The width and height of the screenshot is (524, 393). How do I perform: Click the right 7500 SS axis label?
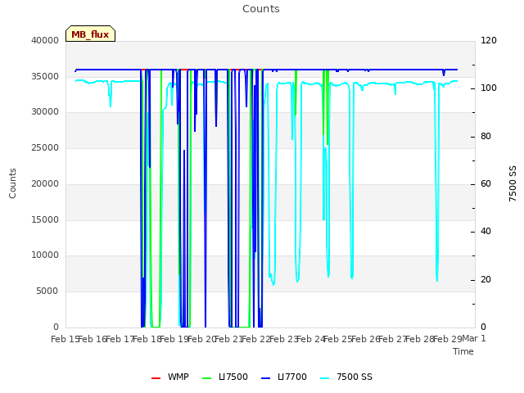[513, 183]
